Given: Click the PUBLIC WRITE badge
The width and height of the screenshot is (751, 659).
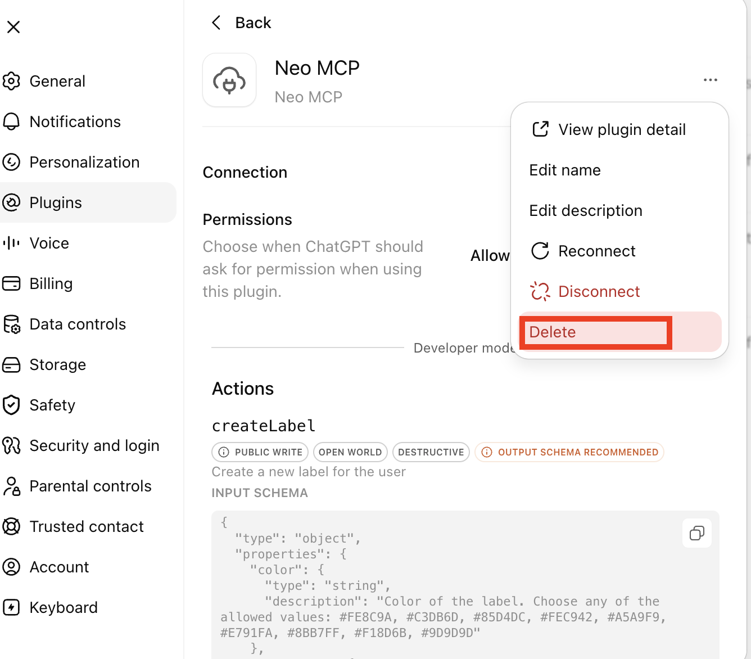Looking at the screenshot, I should [x=260, y=452].
